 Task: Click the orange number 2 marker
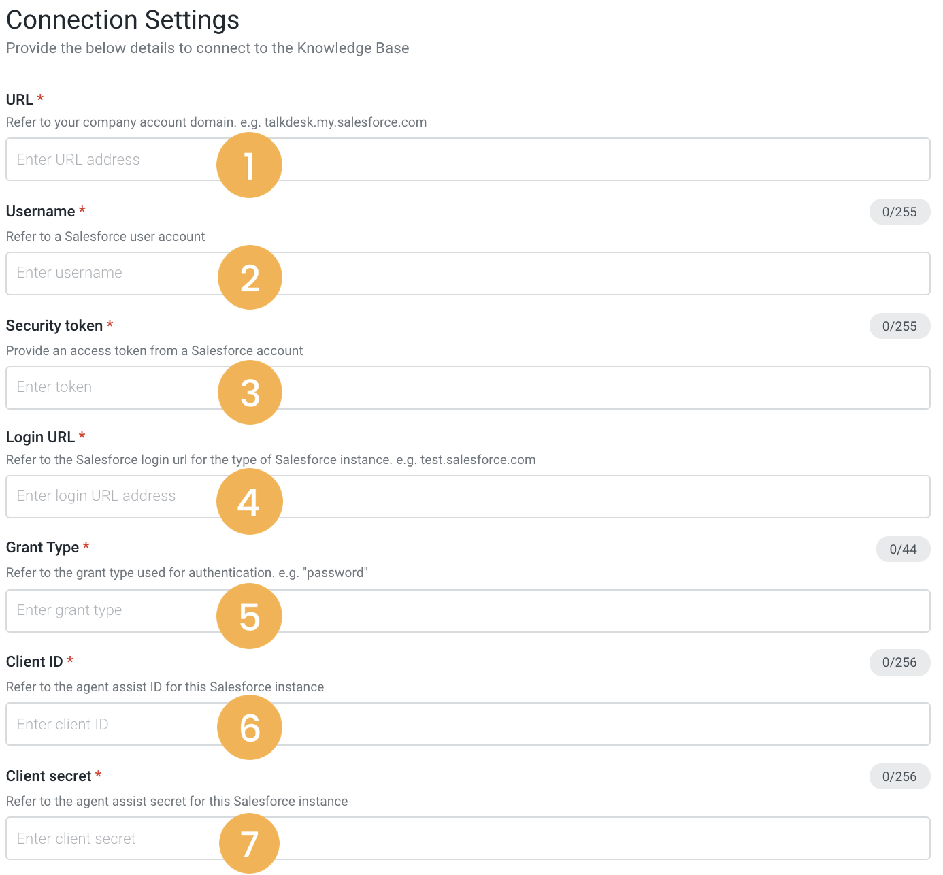click(250, 278)
